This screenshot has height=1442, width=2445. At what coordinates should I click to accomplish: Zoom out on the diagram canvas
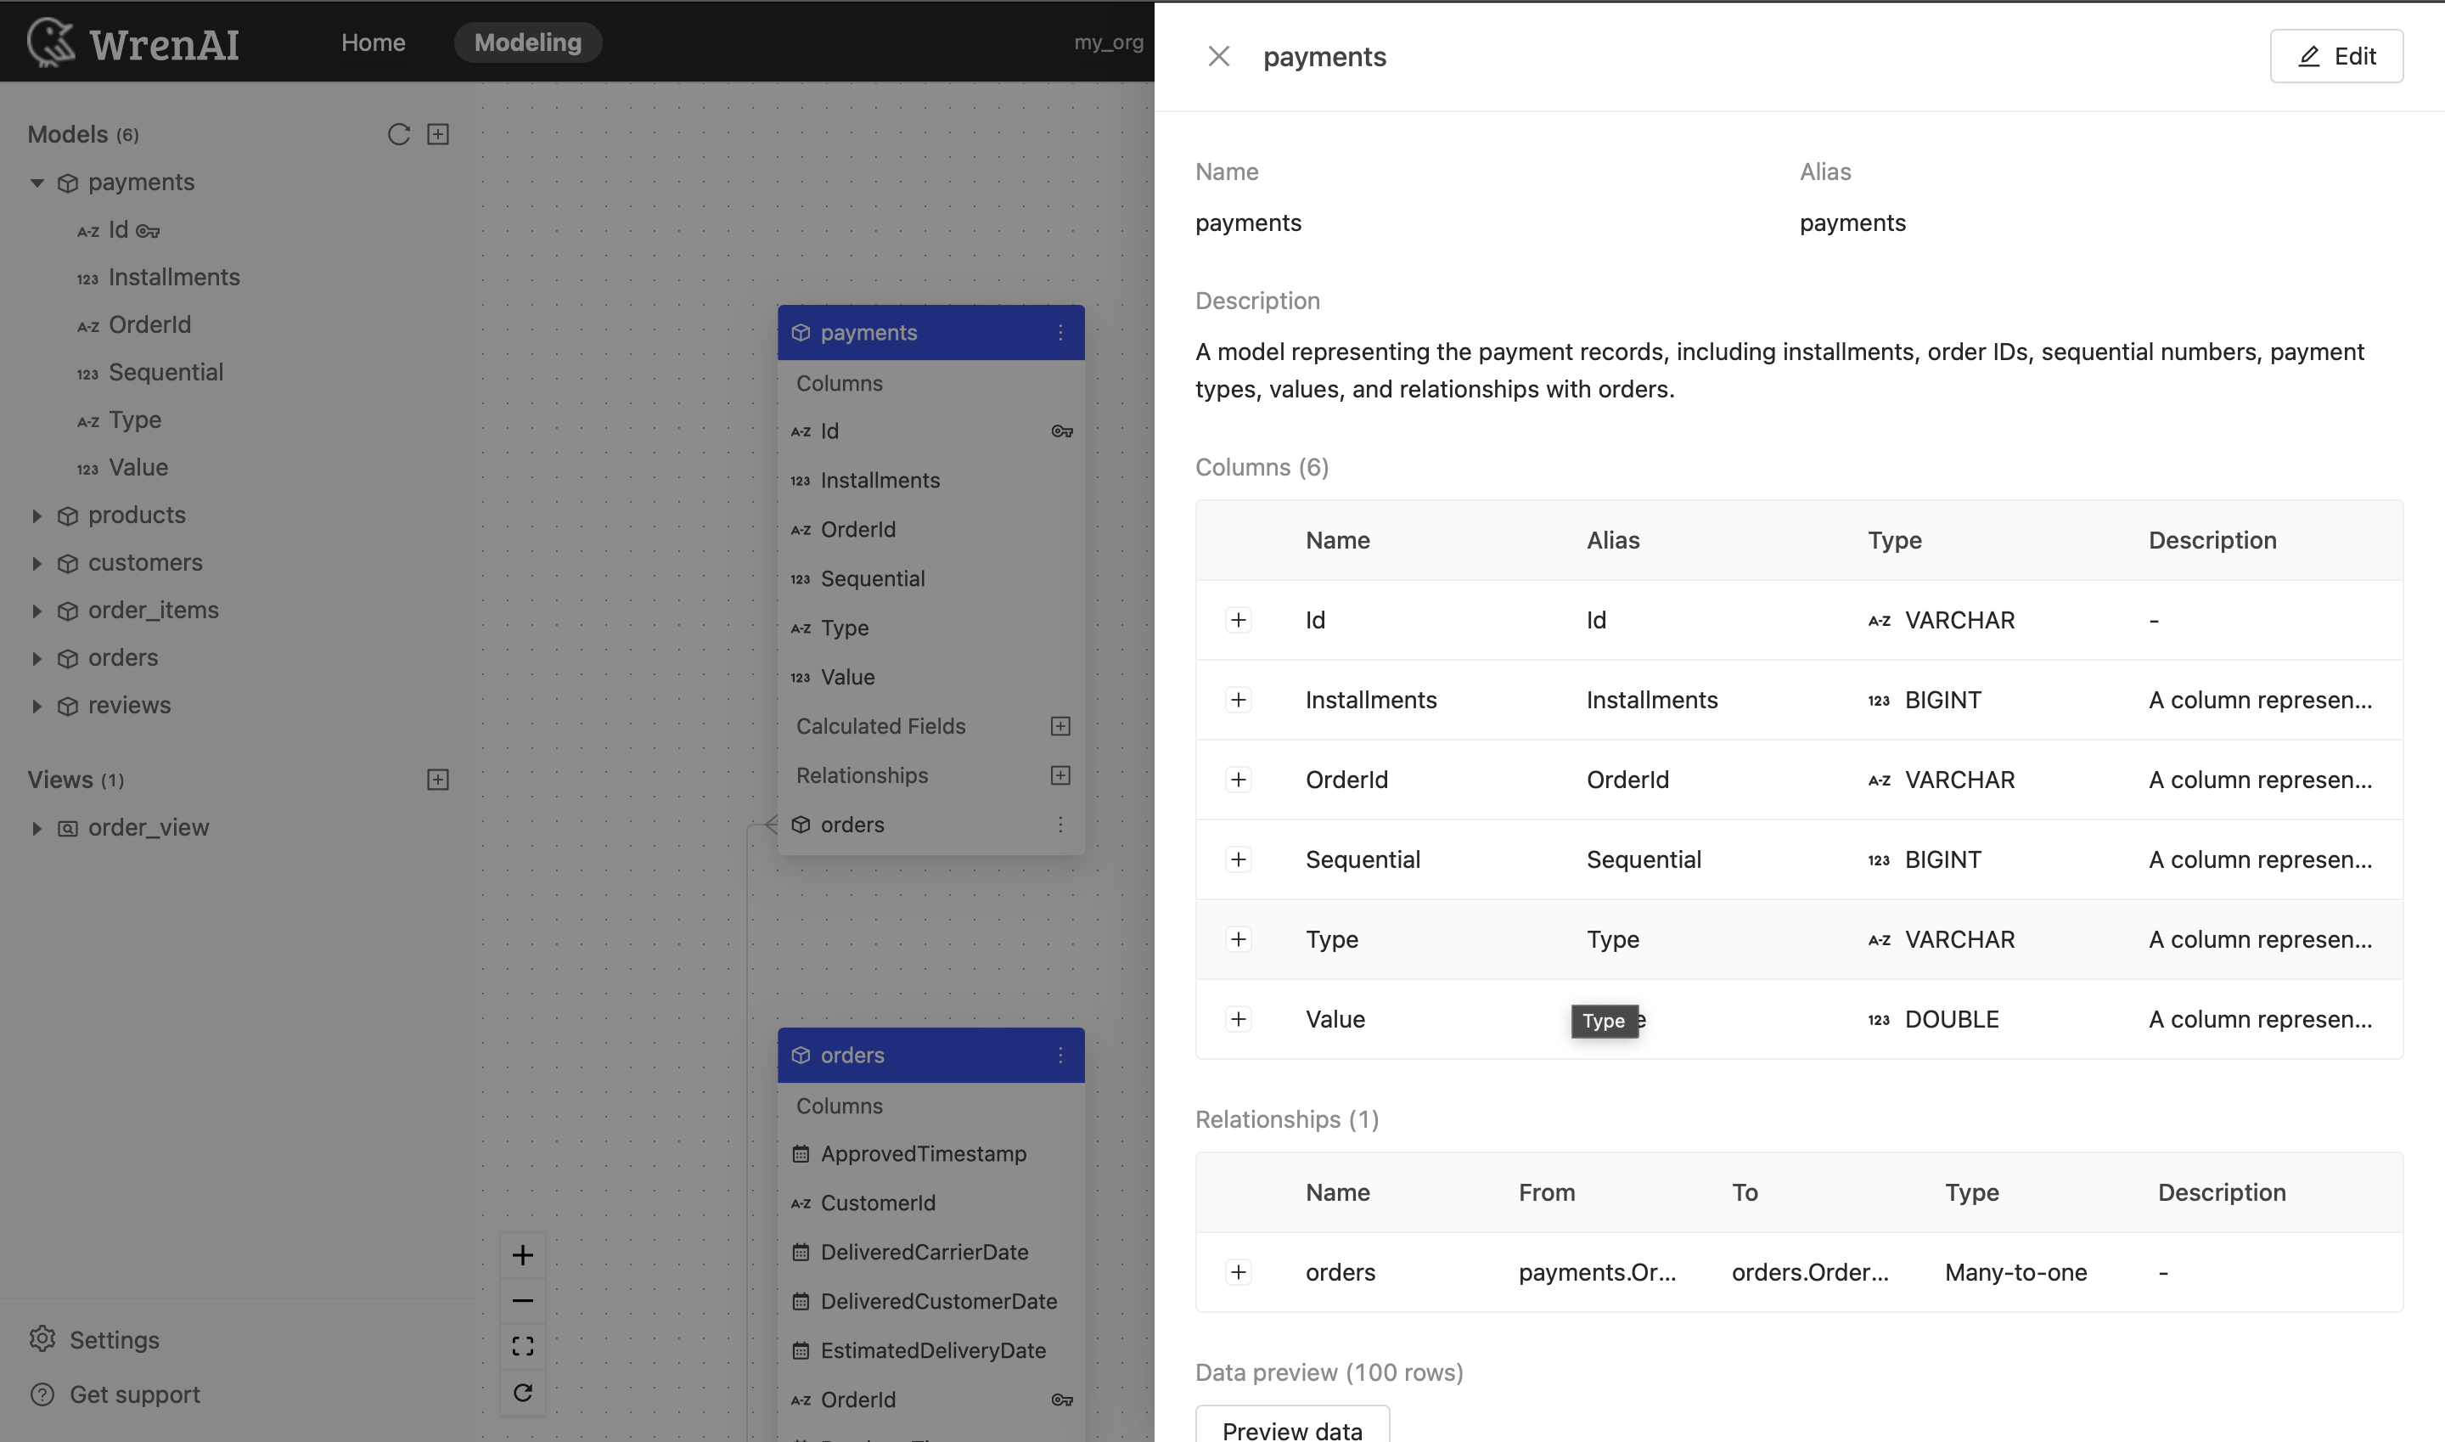(523, 1300)
